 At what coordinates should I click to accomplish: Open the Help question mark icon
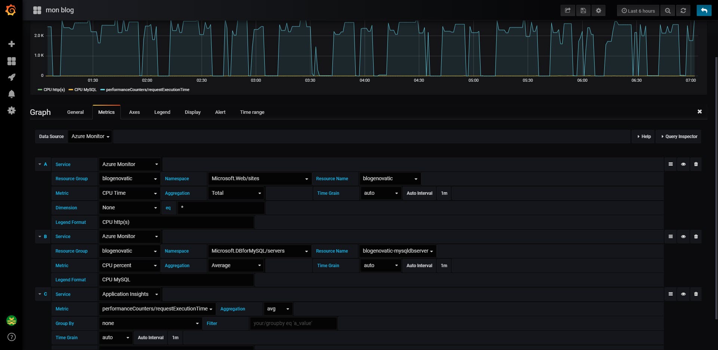12,337
